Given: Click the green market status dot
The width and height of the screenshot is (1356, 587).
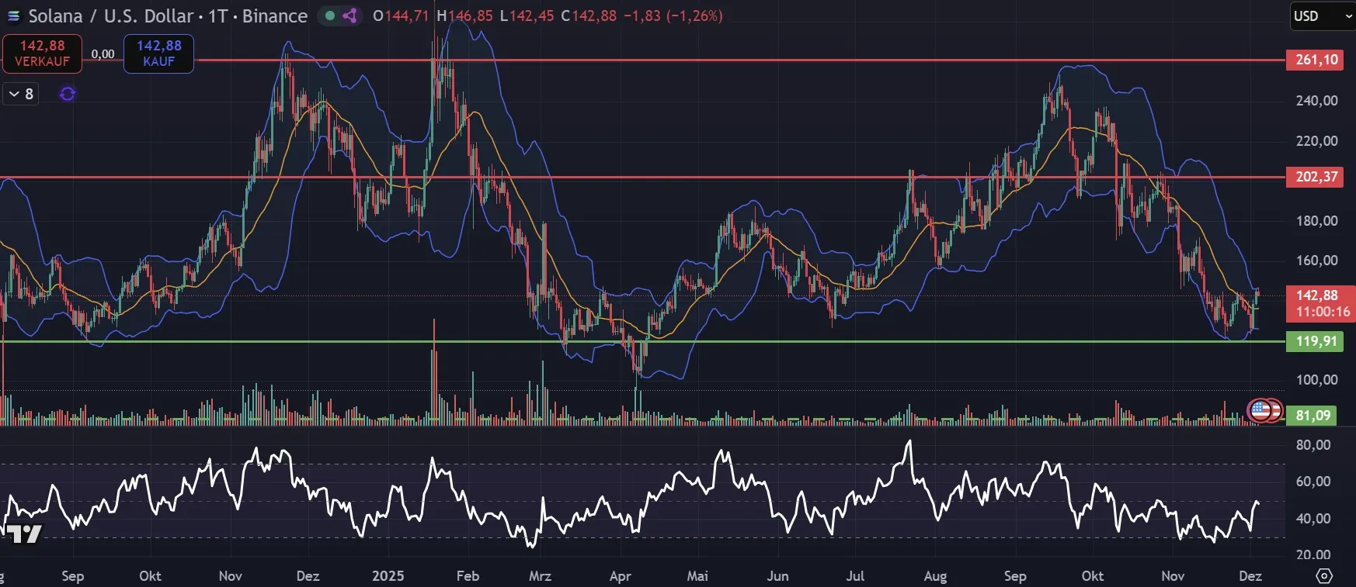Looking at the screenshot, I should [x=330, y=16].
